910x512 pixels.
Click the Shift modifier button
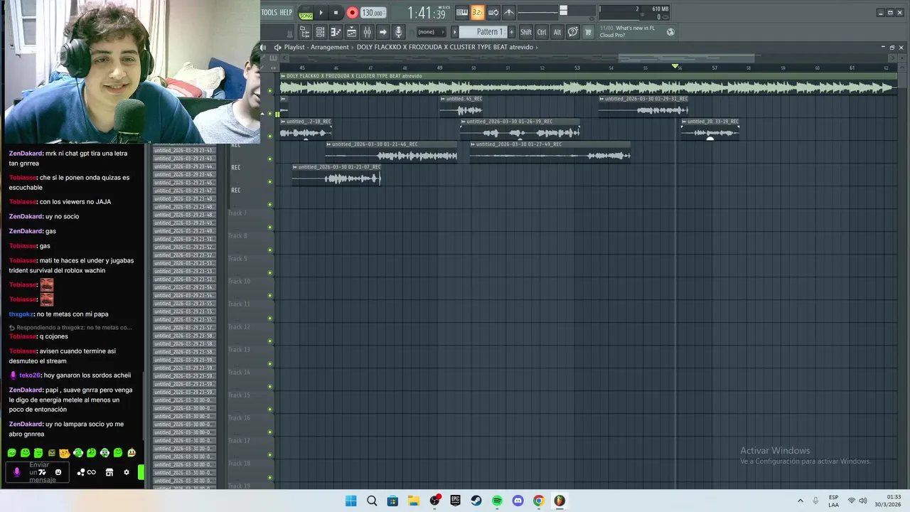pyautogui.click(x=525, y=32)
